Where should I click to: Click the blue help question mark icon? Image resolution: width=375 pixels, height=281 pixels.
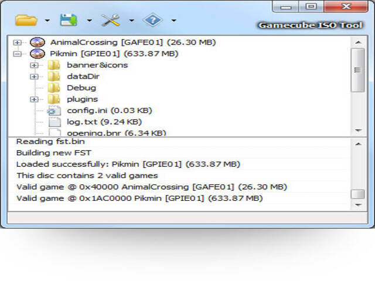tap(152, 20)
